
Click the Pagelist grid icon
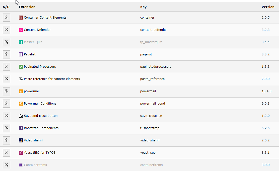pos(21,54)
